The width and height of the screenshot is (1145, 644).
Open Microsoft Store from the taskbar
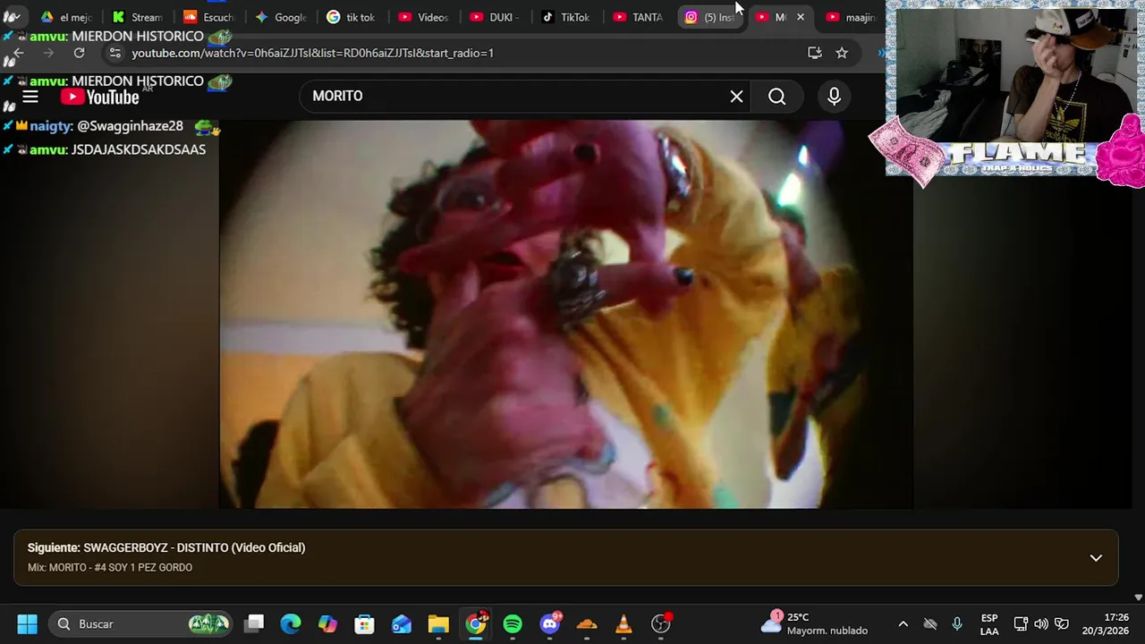pyautogui.click(x=364, y=623)
